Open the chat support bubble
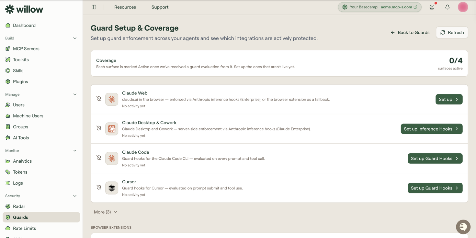 [x=463, y=227]
